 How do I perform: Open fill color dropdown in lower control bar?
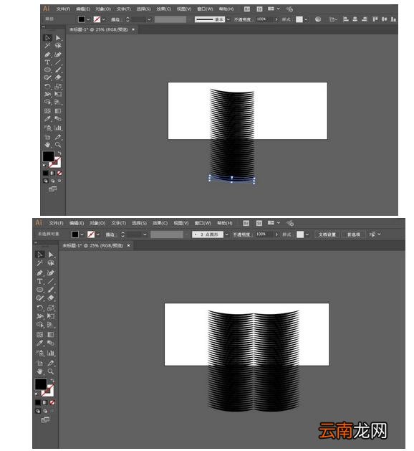click(x=82, y=234)
